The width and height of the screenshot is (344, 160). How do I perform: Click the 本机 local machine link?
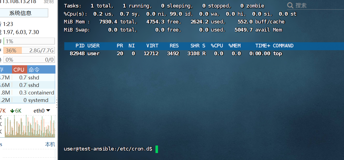click(50, 144)
